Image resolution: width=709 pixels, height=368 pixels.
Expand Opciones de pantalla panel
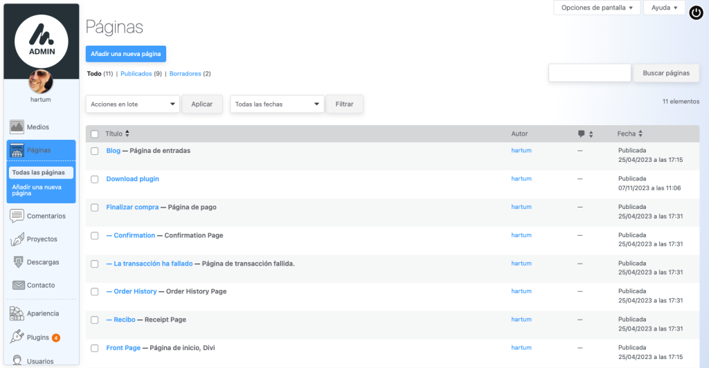click(596, 8)
